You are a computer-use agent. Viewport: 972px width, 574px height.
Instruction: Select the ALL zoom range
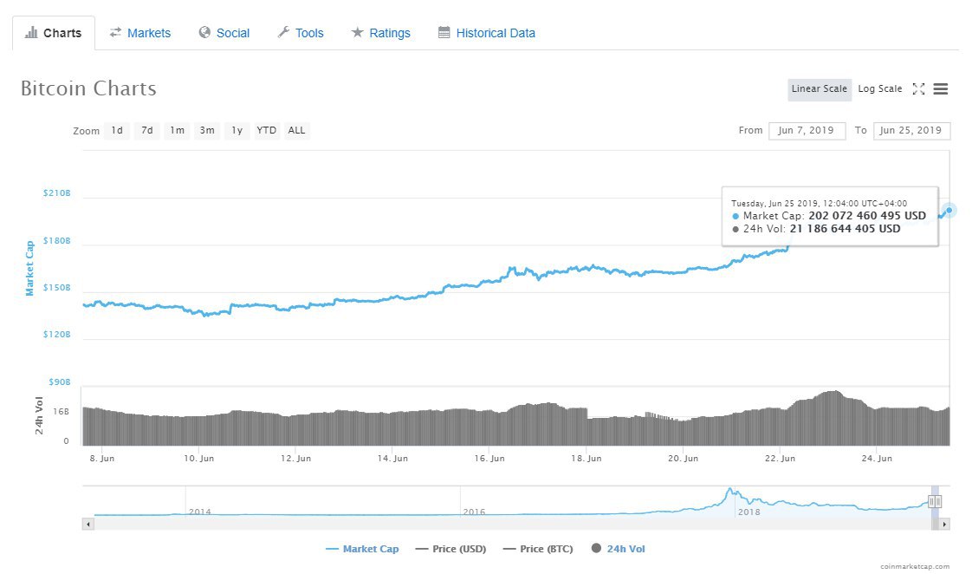tap(296, 130)
